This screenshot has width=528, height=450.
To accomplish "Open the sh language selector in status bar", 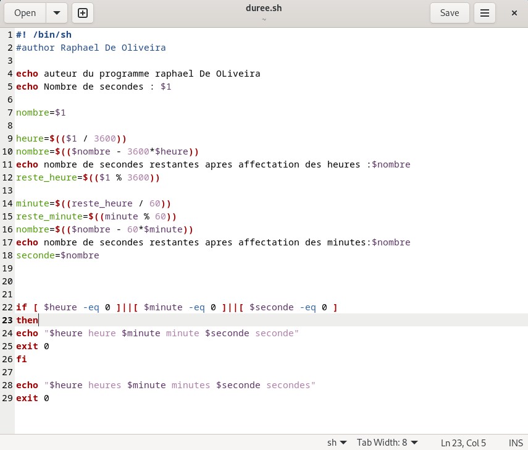I will [x=337, y=443].
